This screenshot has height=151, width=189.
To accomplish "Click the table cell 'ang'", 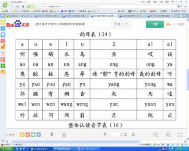I will [82, 64].
